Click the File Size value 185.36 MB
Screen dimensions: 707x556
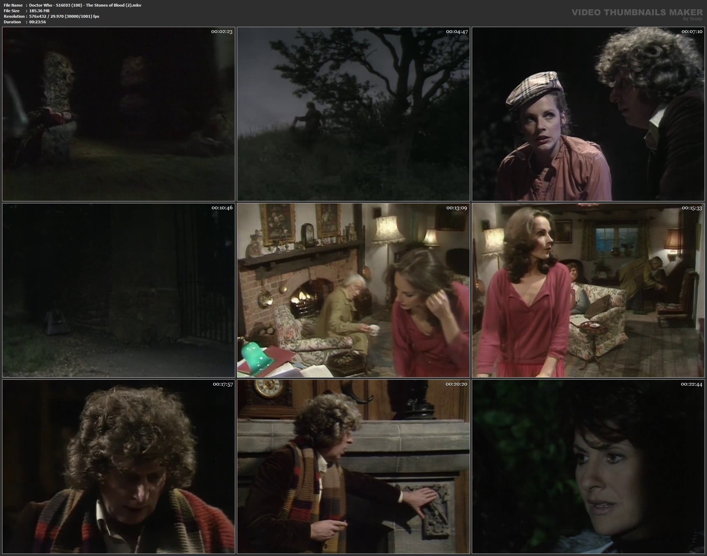click(39, 11)
